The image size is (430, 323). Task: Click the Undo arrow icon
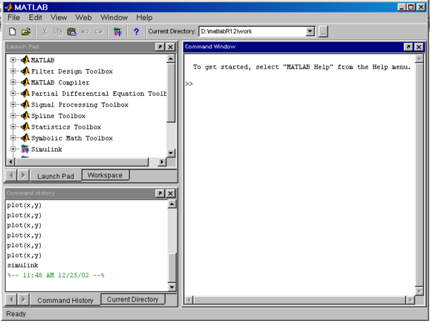click(x=86, y=32)
